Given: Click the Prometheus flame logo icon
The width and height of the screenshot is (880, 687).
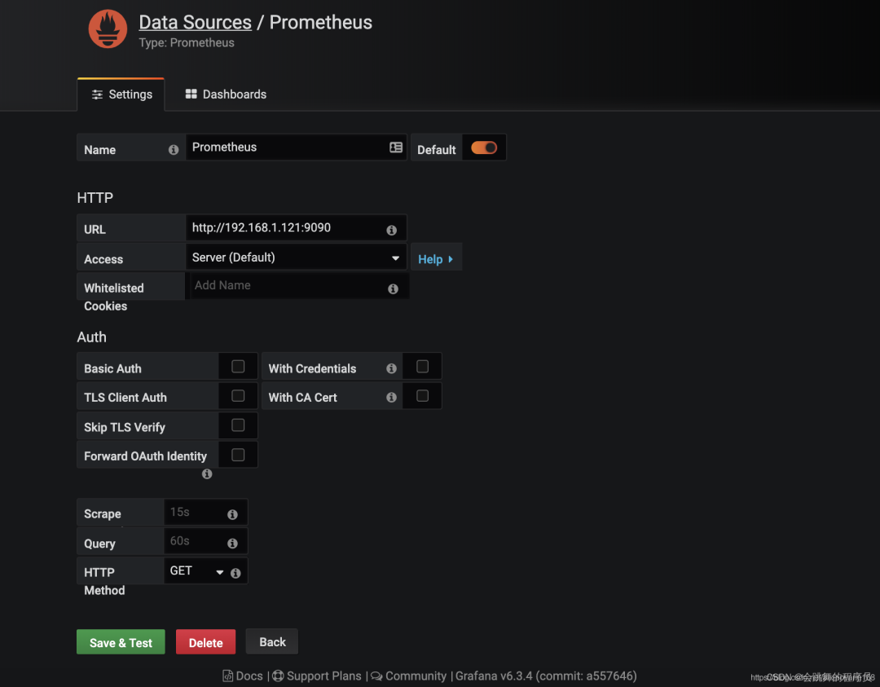Looking at the screenshot, I should (108, 29).
